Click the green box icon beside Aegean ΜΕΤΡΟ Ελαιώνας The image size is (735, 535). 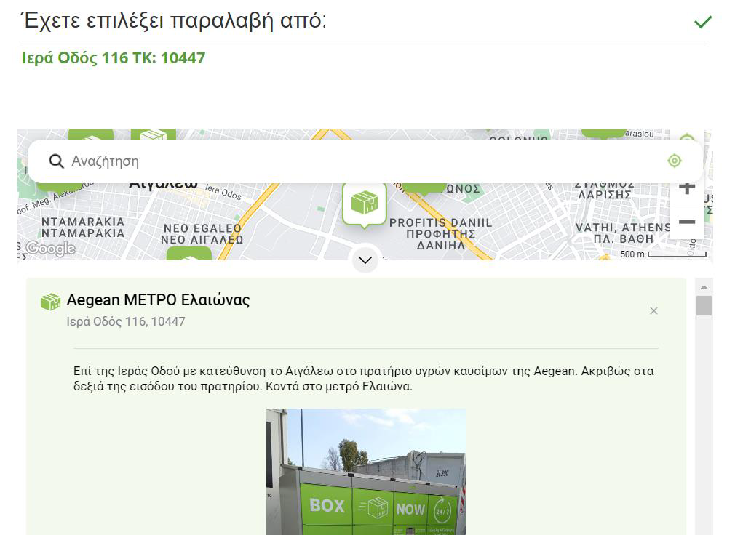click(50, 302)
